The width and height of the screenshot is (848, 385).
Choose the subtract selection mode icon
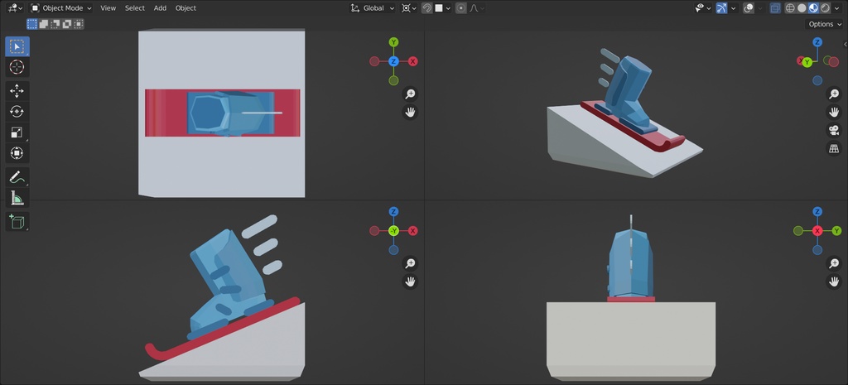(55, 24)
